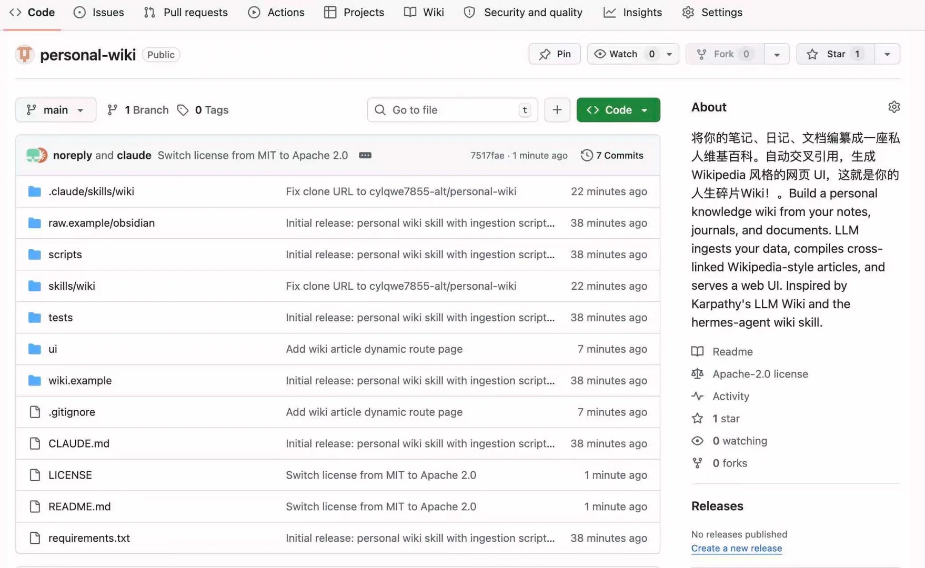This screenshot has width=925, height=568.
Task: Click folder icon beside tests
Action: tap(35, 318)
